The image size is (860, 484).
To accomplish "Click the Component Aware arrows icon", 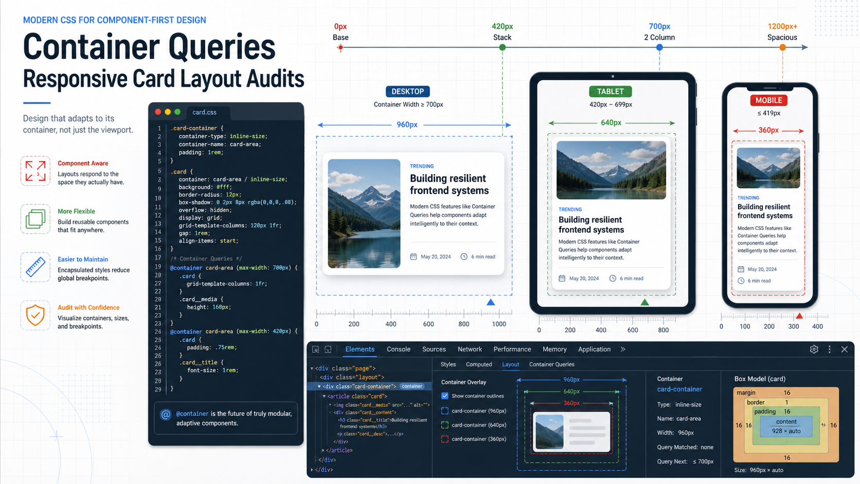I will [x=35, y=171].
